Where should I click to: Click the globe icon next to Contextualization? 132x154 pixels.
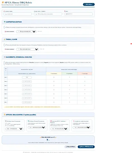[x=4, y=22]
